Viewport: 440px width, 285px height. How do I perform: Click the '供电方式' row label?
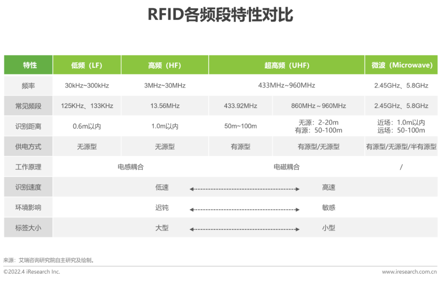(29, 146)
